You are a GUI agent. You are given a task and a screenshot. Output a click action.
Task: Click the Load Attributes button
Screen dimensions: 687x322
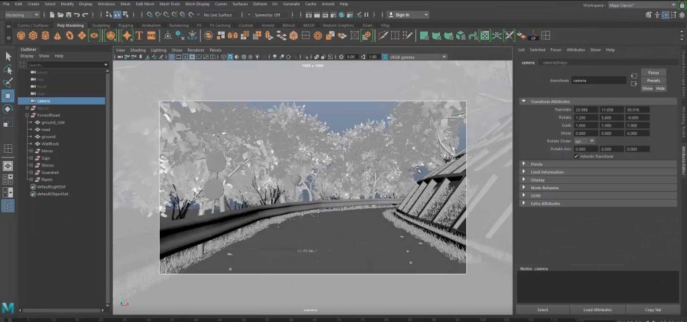[597, 310]
